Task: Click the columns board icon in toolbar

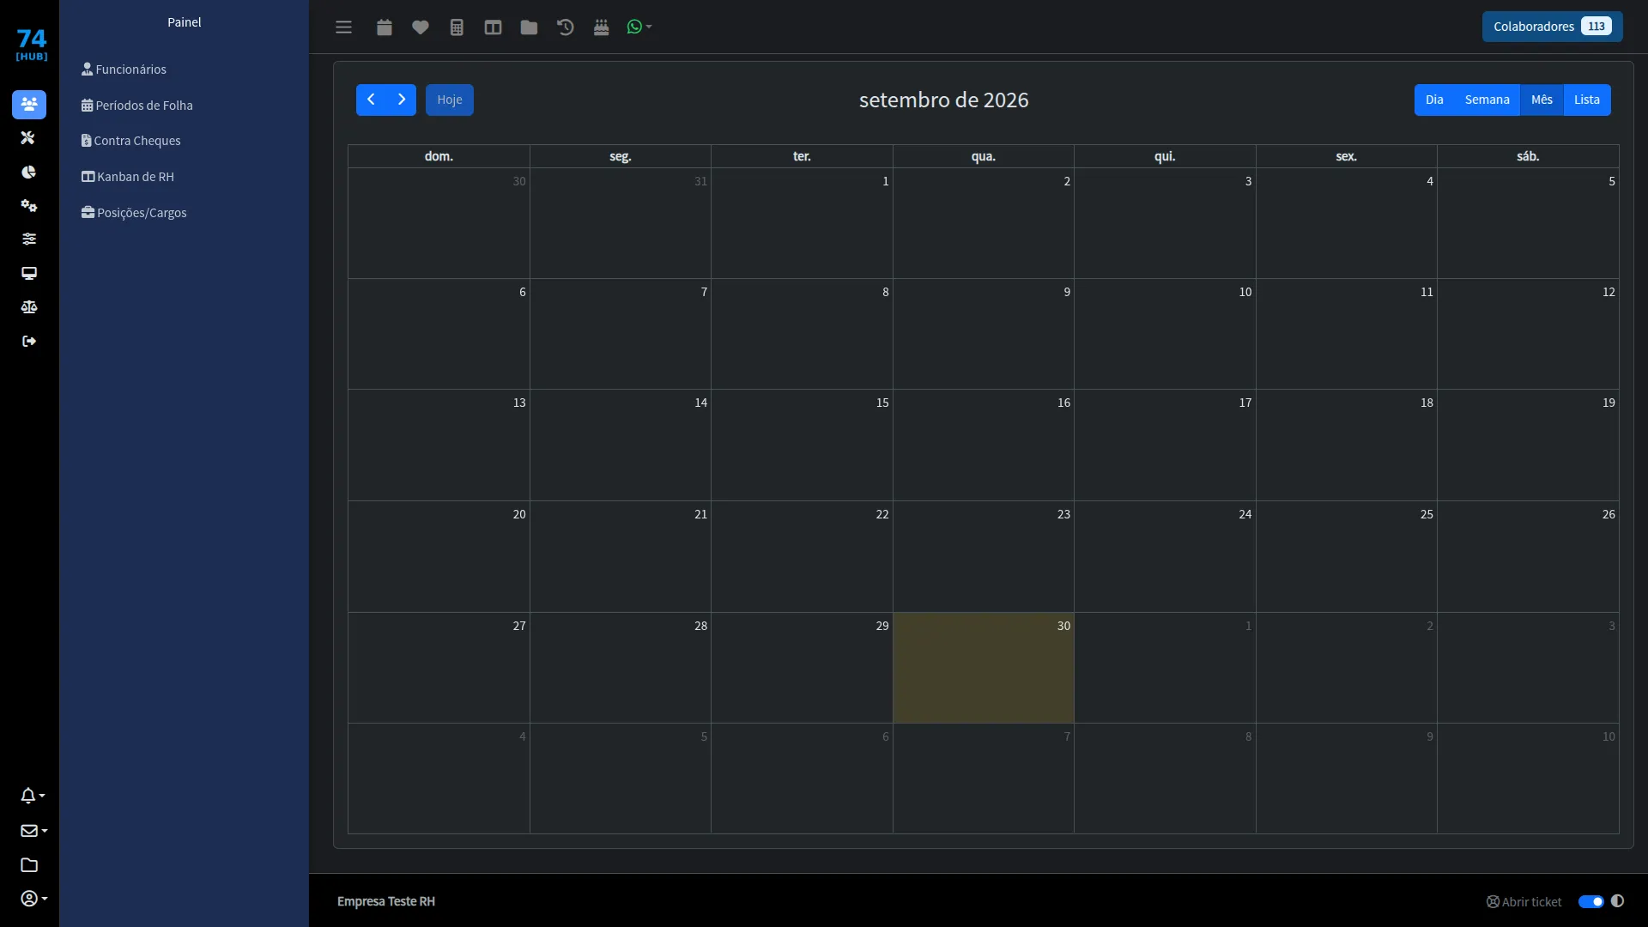Action: (x=493, y=27)
